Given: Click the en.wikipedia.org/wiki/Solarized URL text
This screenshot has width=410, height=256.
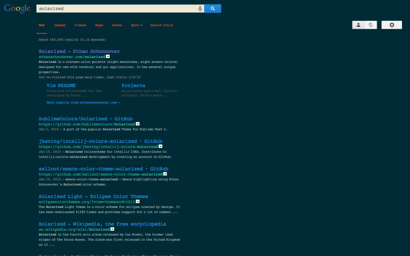Looking at the screenshot, I should point(74,229).
